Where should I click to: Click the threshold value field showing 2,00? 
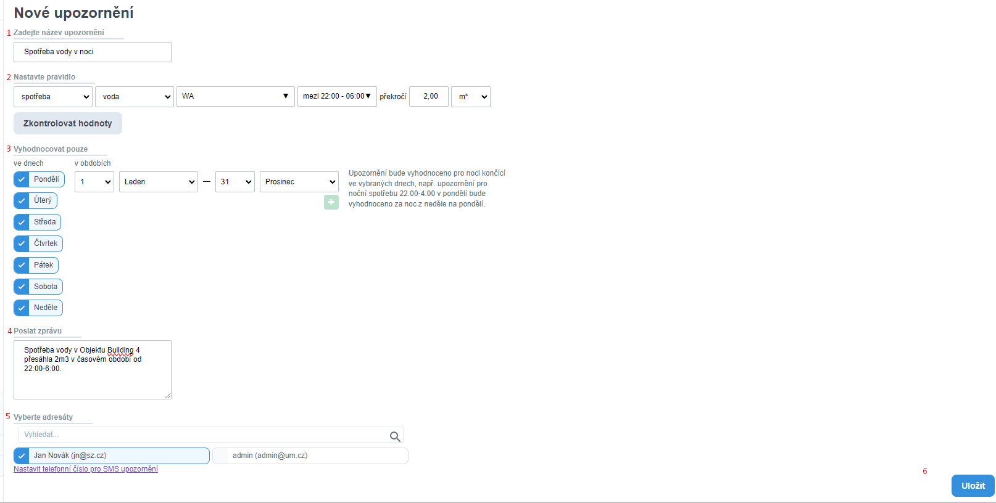(x=429, y=96)
